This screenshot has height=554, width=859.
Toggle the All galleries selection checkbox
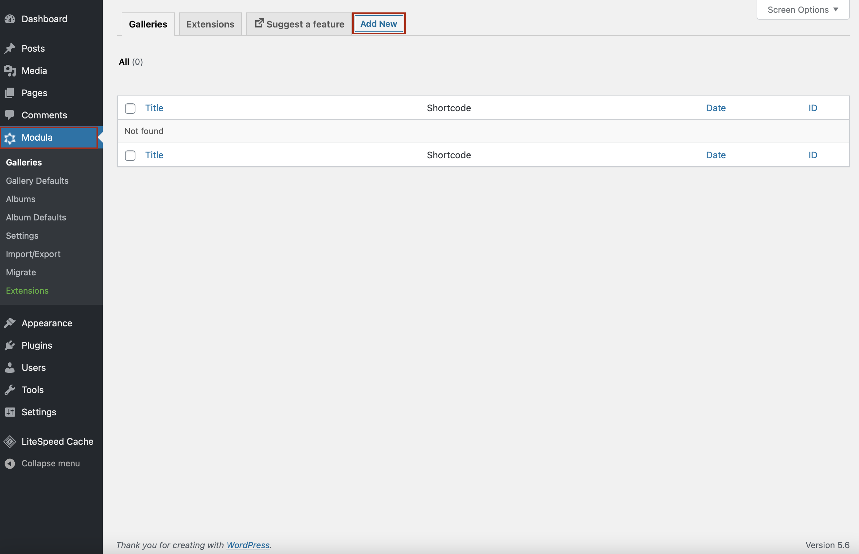click(130, 108)
